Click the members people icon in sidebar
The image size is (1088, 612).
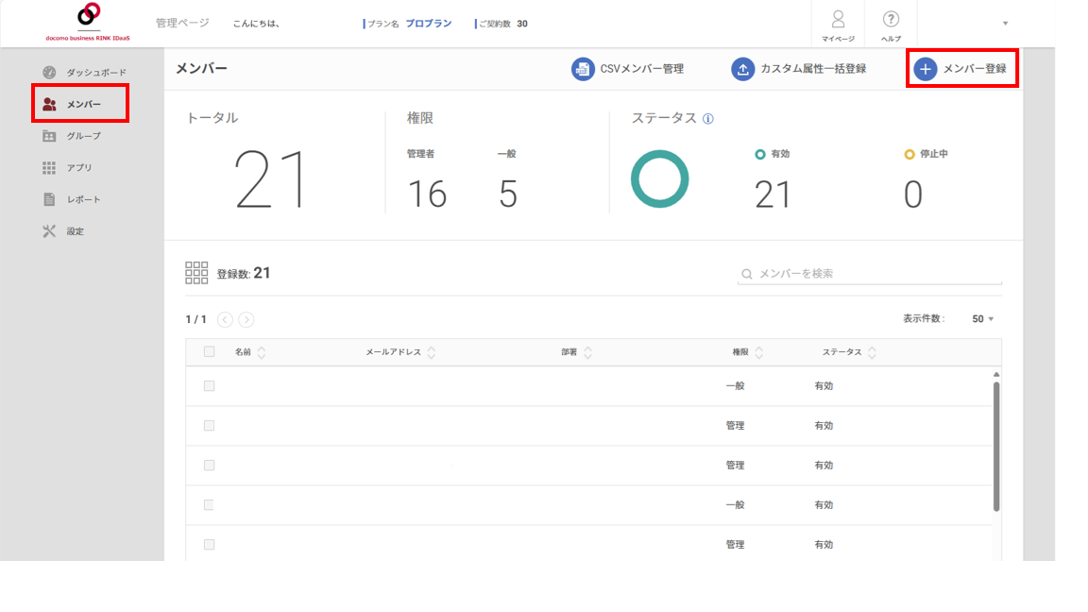click(49, 104)
